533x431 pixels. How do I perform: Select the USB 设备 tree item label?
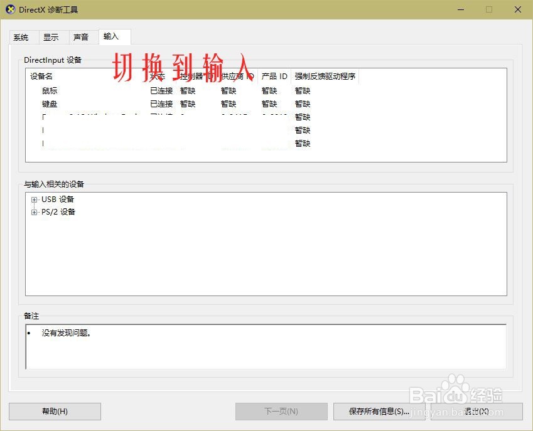pos(58,200)
